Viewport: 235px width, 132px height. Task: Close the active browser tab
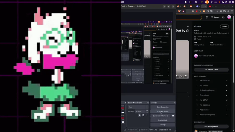coord(205,7)
